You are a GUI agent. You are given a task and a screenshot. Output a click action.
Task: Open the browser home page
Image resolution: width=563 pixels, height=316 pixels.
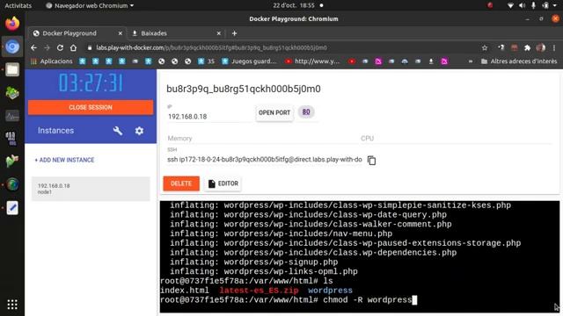pyautogui.click(x=73, y=47)
